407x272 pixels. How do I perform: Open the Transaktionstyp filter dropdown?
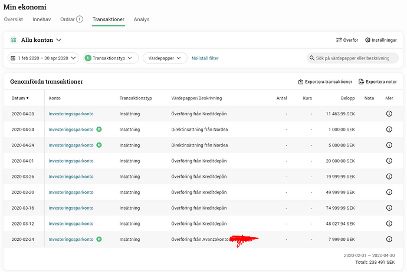click(x=111, y=58)
